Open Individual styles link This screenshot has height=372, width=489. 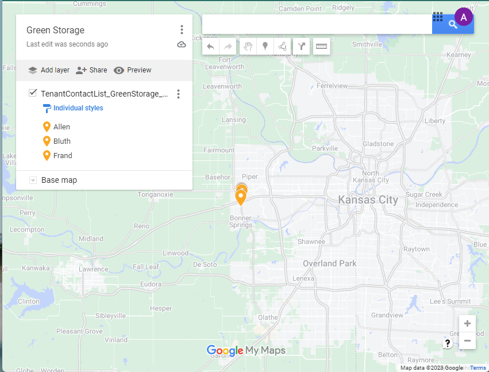click(x=78, y=108)
